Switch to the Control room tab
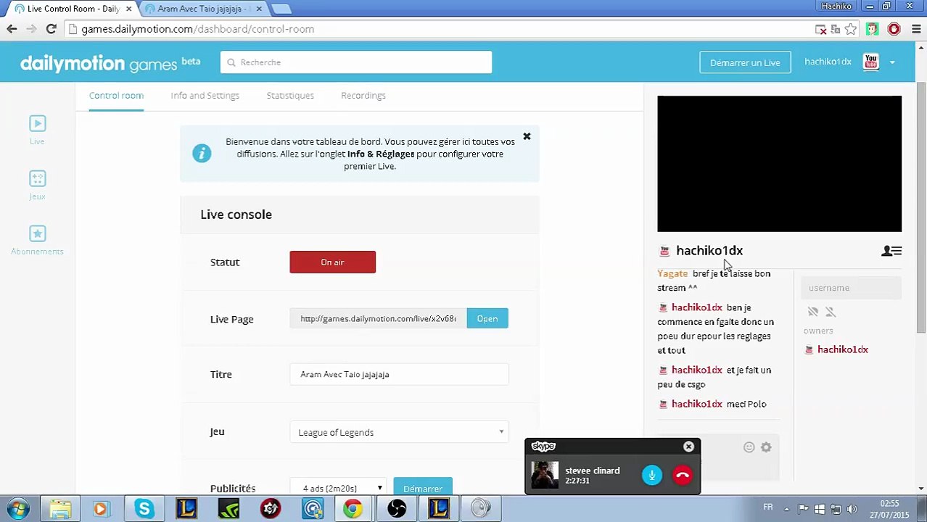 coord(116,96)
